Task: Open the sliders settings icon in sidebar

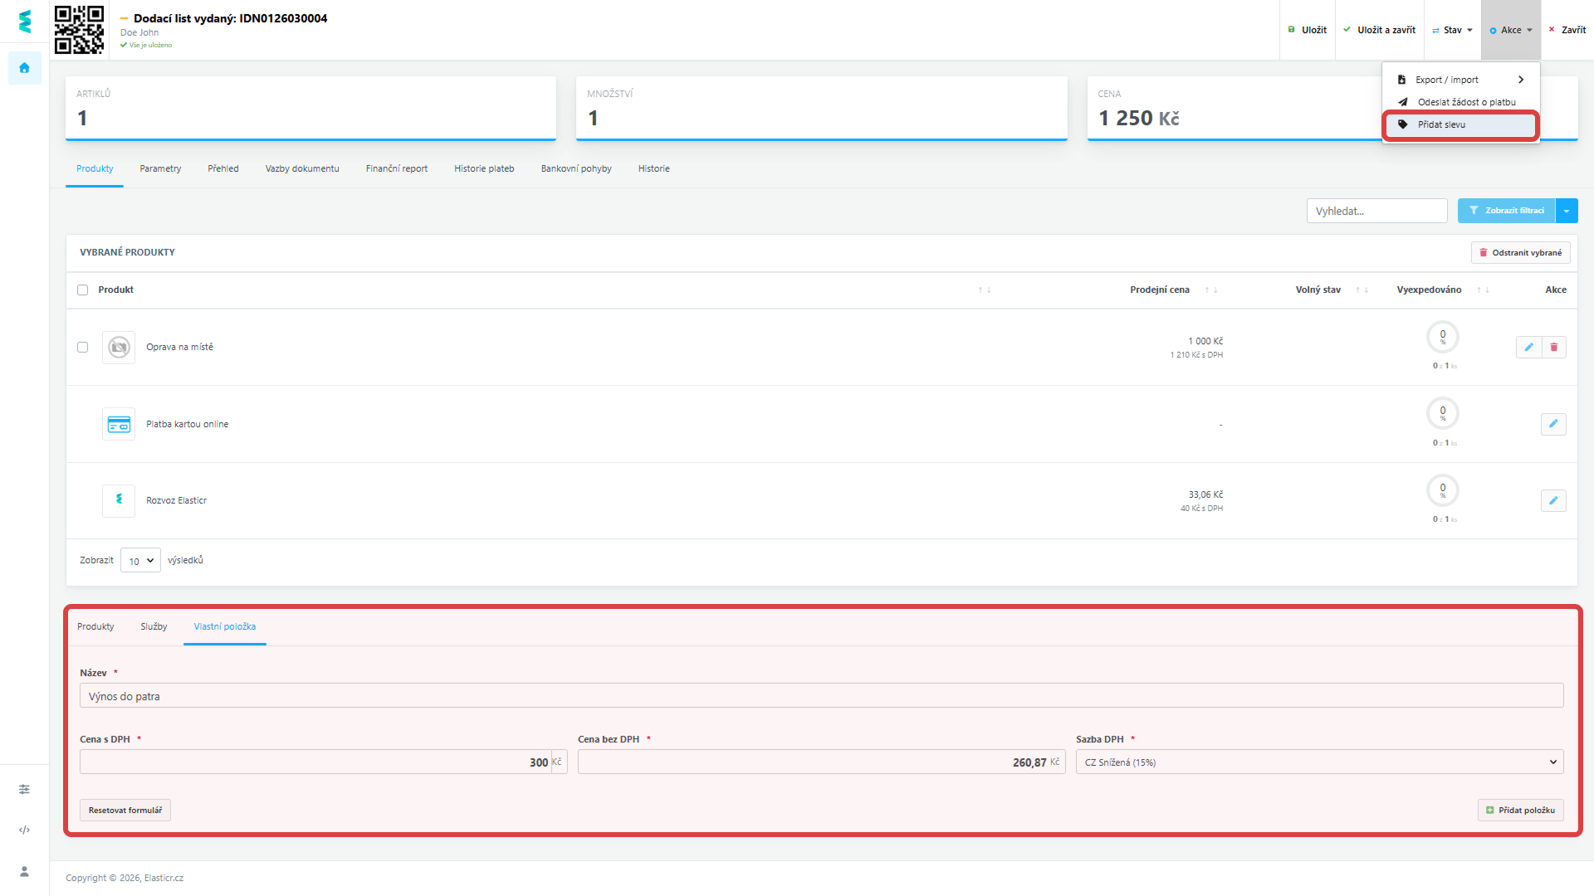Action: coord(24,789)
